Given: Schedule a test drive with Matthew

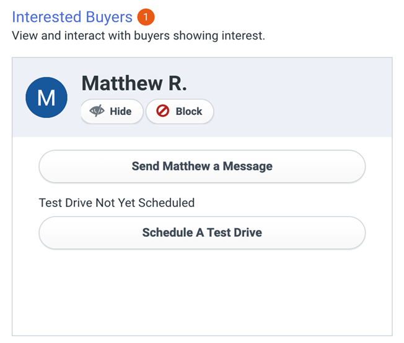Looking at the screenshot, I should (x=202, y=233).
